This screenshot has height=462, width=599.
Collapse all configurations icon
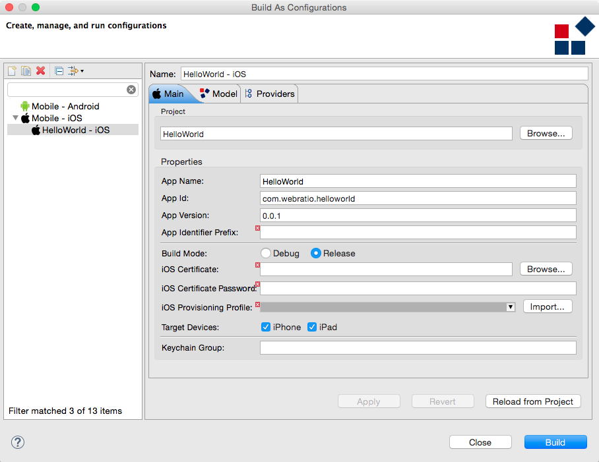[59, 71]
